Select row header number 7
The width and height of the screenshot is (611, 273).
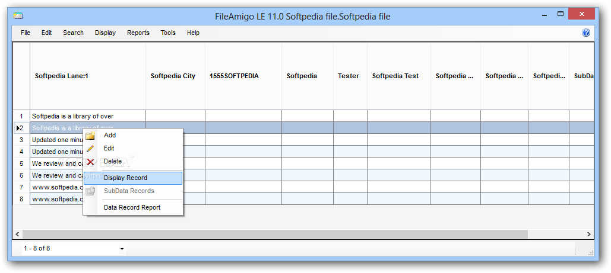point(21,187)
